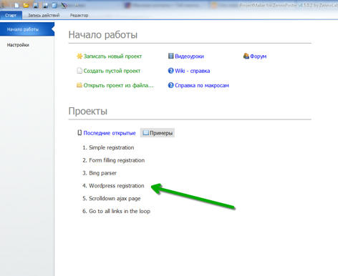Open the Справка по макросам link
Image resolution: width=338 pixels, height=276 pixels.
coord(202,85)
